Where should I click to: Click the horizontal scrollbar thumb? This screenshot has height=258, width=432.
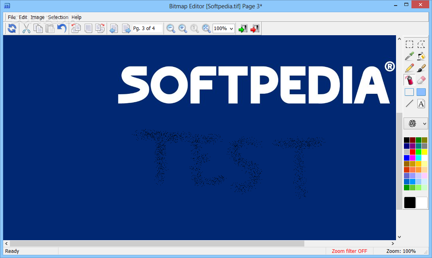click(x=157, y=243)
